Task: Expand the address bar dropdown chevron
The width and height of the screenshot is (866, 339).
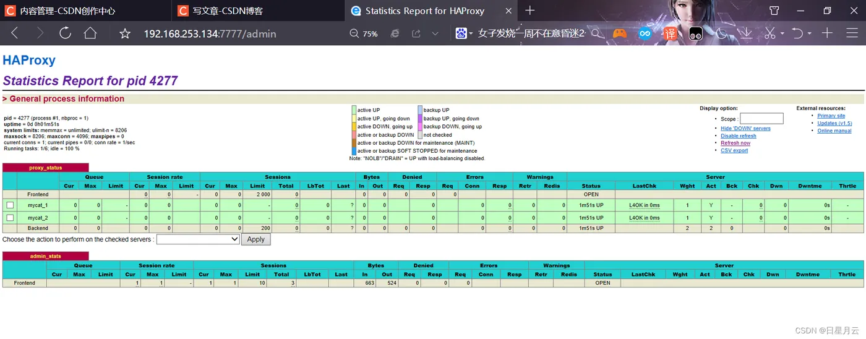Action: tap(435, 34)
